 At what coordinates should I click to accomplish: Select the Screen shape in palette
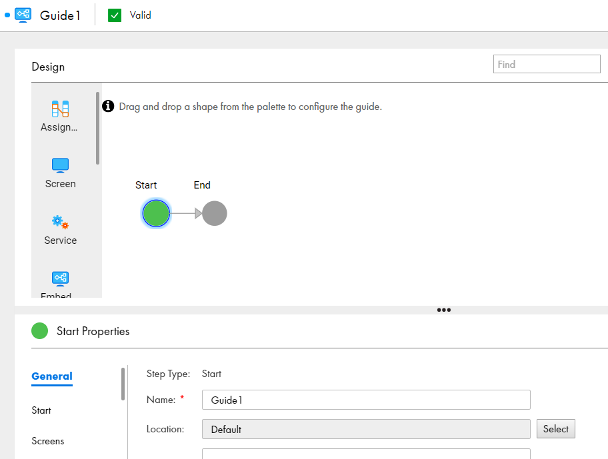60,173
